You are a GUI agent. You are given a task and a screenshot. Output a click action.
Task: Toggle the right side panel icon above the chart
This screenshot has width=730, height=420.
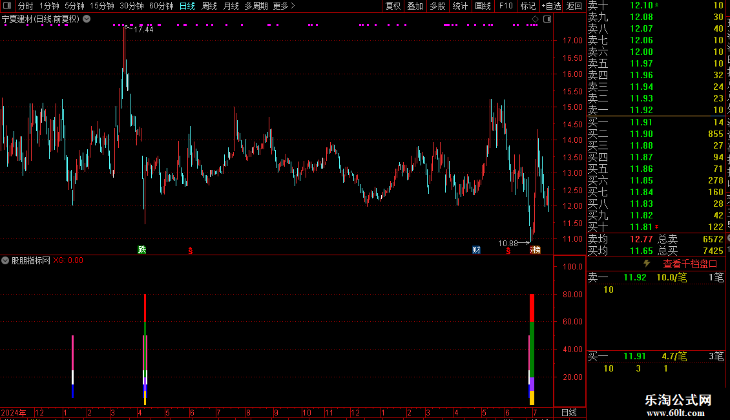547,19
